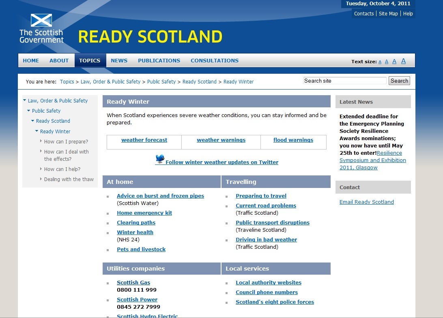Open the Scottish Gas link
This screenshot has width=443, height=318.
click(133, 282)
